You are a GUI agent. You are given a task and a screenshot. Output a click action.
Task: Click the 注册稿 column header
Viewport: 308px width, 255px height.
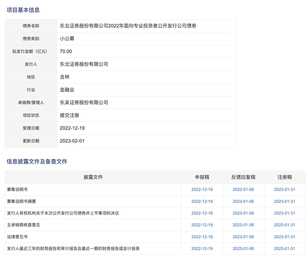(285, 177)
